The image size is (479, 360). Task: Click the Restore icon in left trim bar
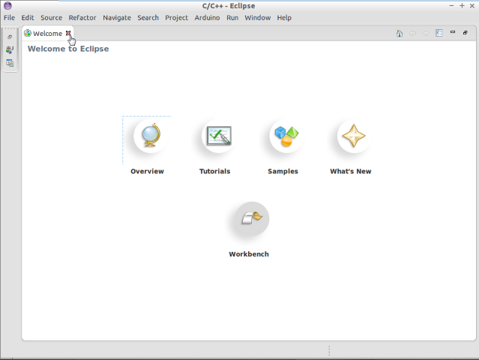(10, 37)
